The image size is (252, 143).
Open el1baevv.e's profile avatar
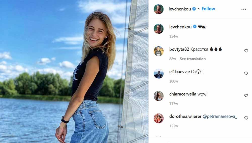coord(159,74)
